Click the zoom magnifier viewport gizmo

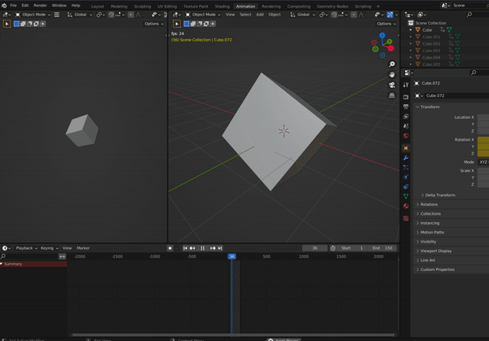click(x=392, y=63)
